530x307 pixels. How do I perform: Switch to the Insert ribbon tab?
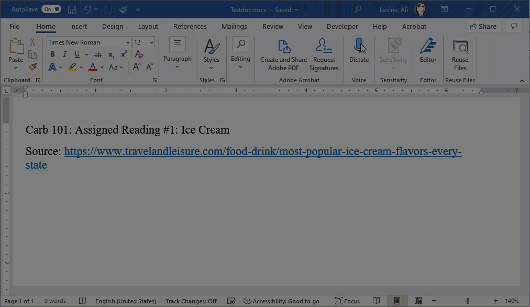79,26
